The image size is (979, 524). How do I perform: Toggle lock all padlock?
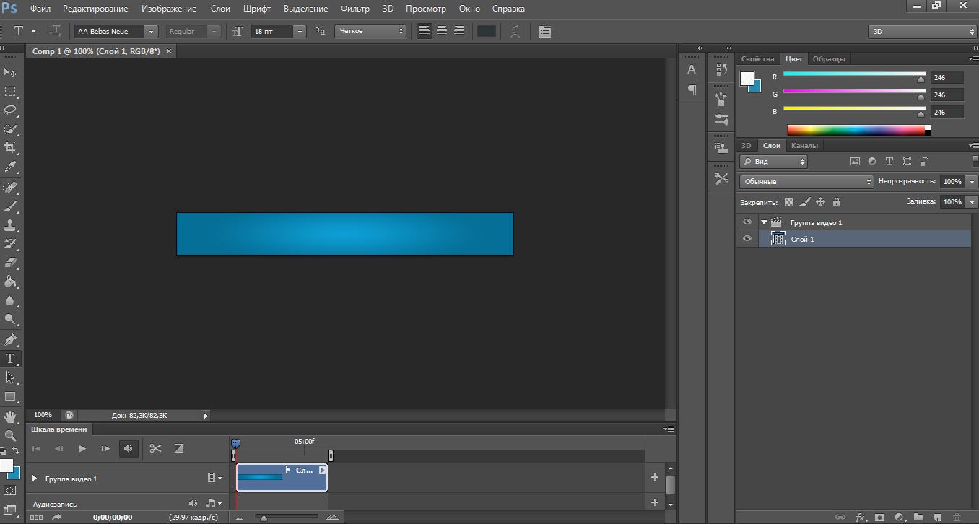837,203
